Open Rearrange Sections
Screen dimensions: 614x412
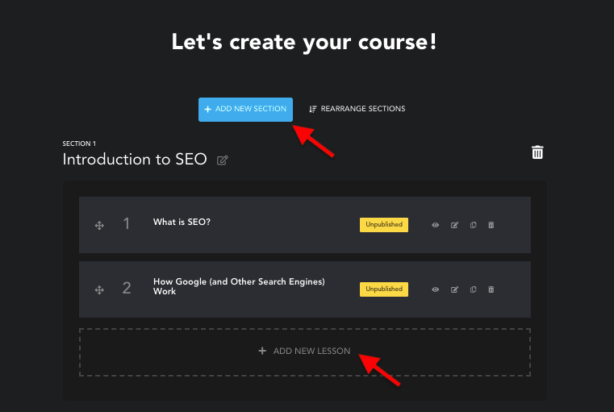pyautogui.click(x=357, y=109)
